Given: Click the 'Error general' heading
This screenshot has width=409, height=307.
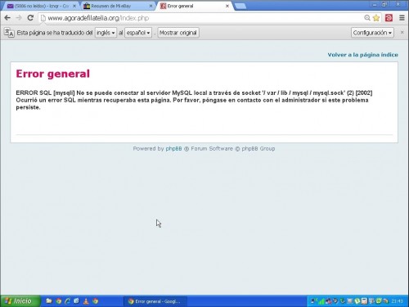Looking at the screenshot, I should point(52,74).
